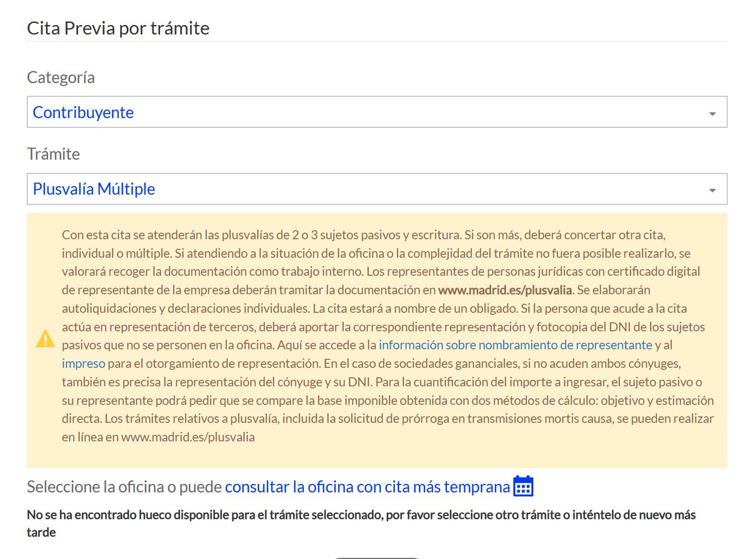Click the blue calendar icon
The image size is (750, 559).
pos(523,486)
